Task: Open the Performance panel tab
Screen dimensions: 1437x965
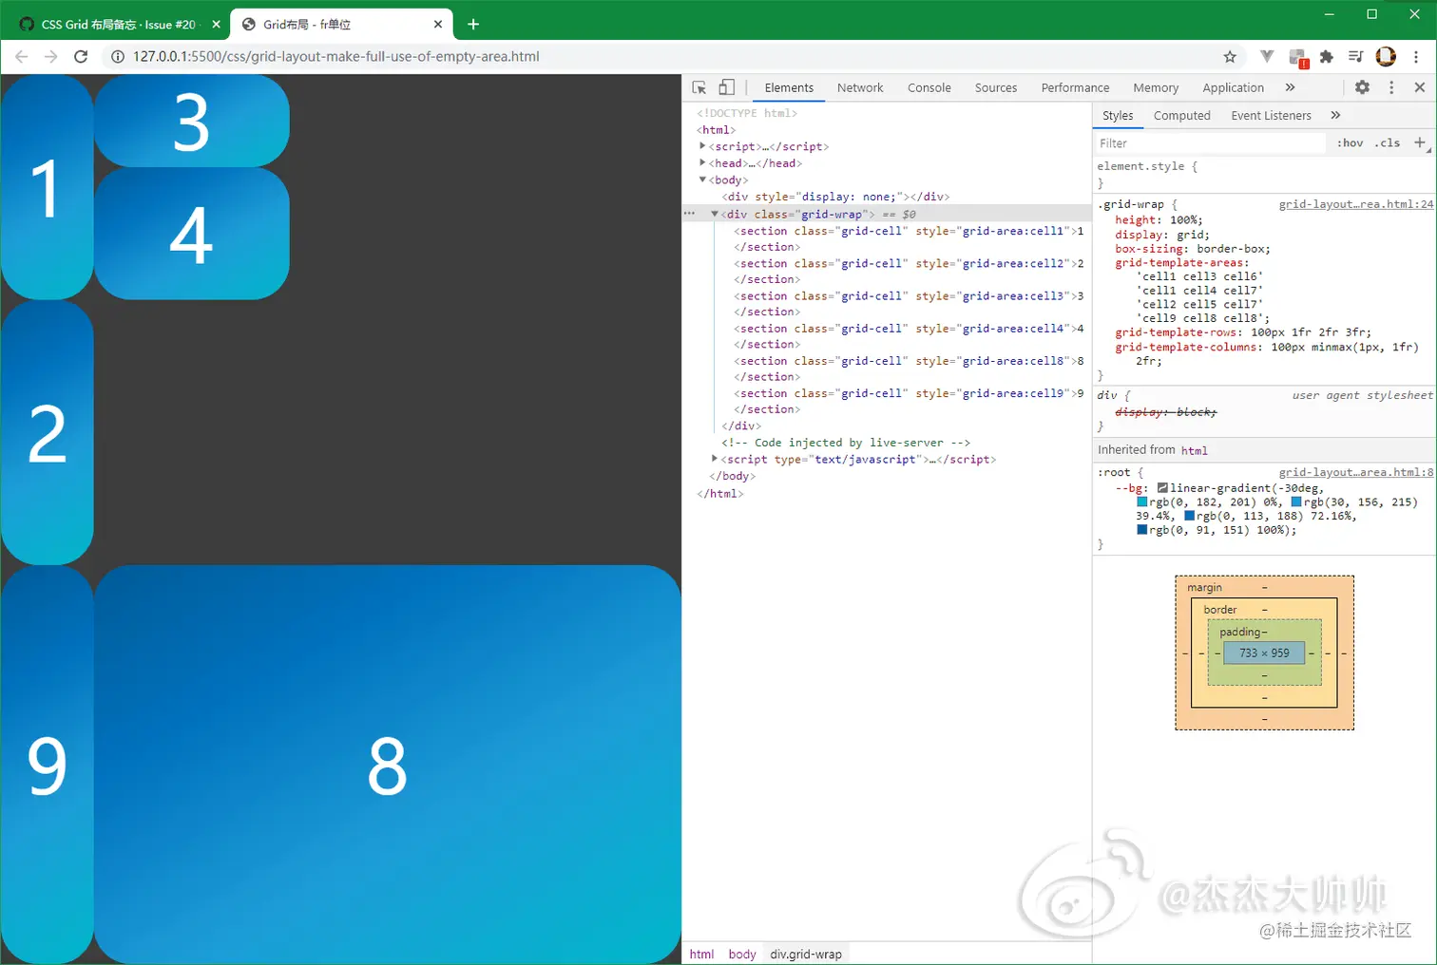Action: pyautogui.click(x=1075, y=87)
